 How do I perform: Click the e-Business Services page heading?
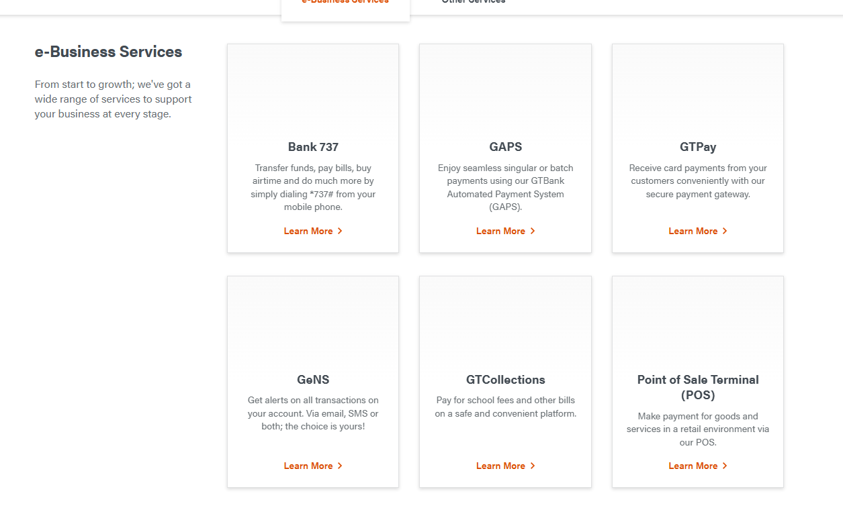tap(108, 51)
